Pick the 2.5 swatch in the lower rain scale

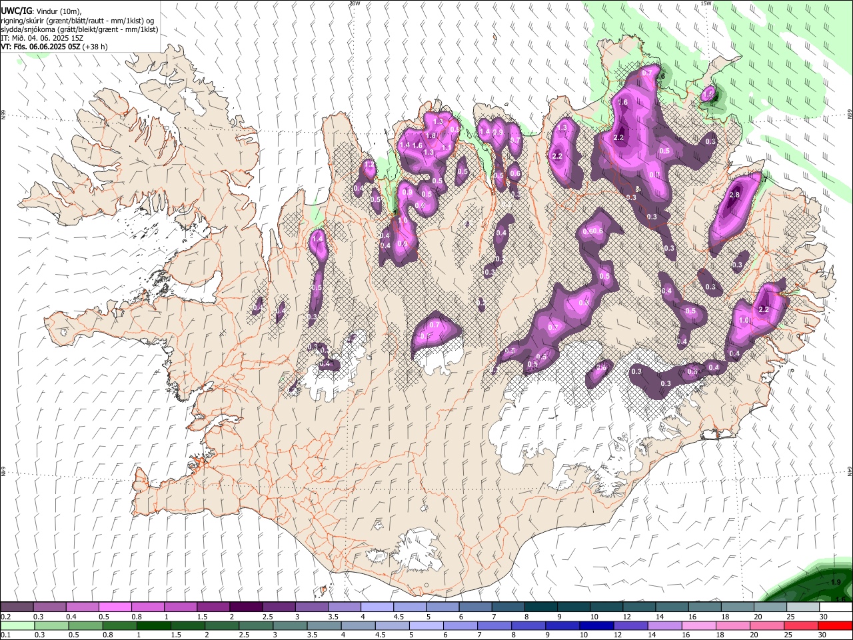pyautogui.click(x=255, y=626)
